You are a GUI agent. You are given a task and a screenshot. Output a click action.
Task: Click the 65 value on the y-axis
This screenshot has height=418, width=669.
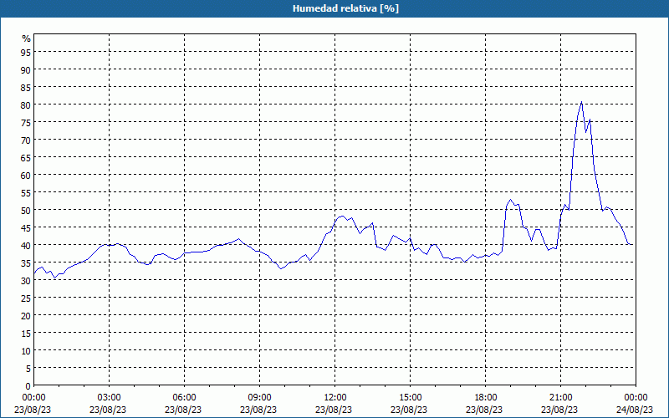pyautogui.click(x=26, y=157)
